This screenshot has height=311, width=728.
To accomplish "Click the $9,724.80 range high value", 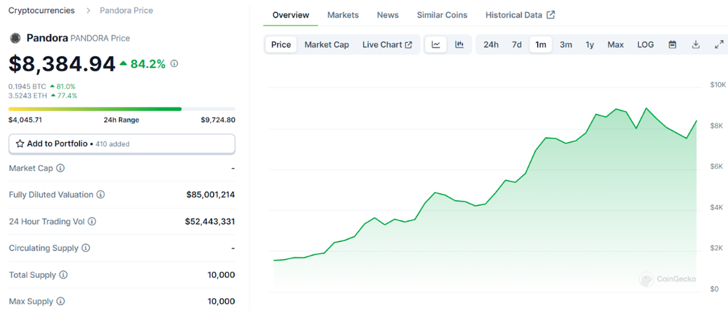I will (218, 120).
